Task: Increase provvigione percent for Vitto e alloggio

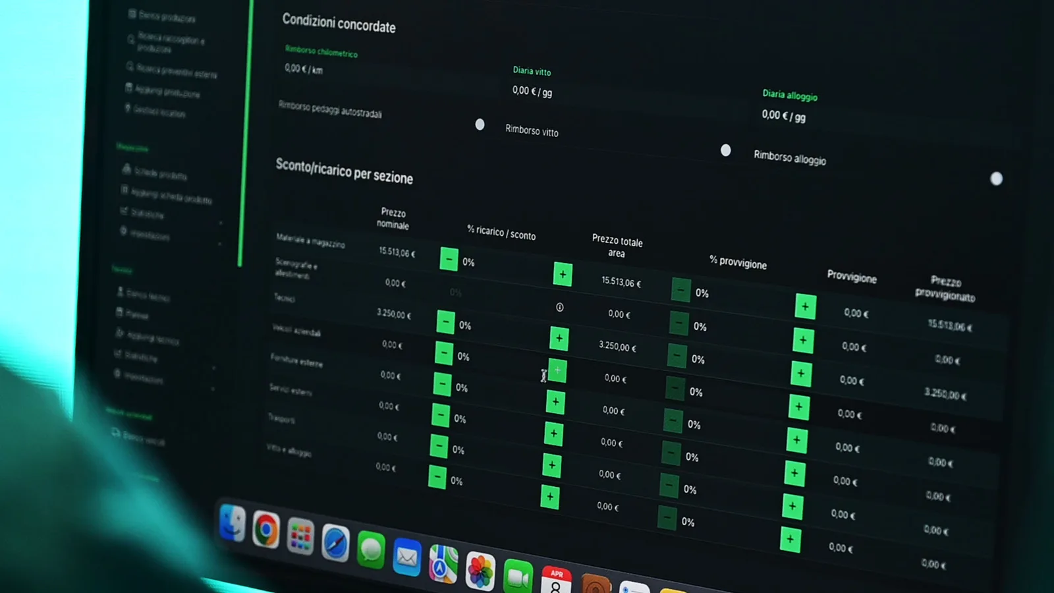Action: [790, 539]
